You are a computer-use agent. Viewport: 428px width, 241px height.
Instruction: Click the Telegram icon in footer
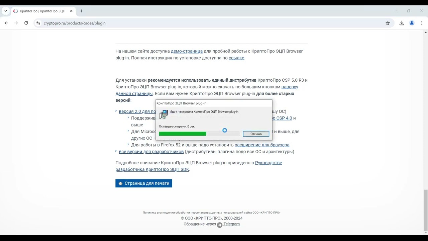point(220,225)
